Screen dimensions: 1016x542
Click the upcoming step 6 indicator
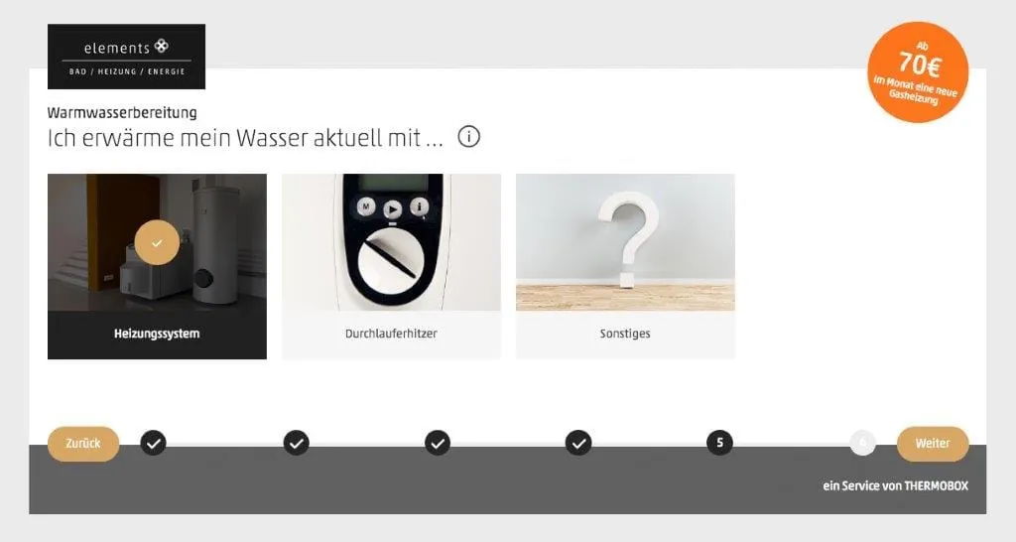point(862,443)
